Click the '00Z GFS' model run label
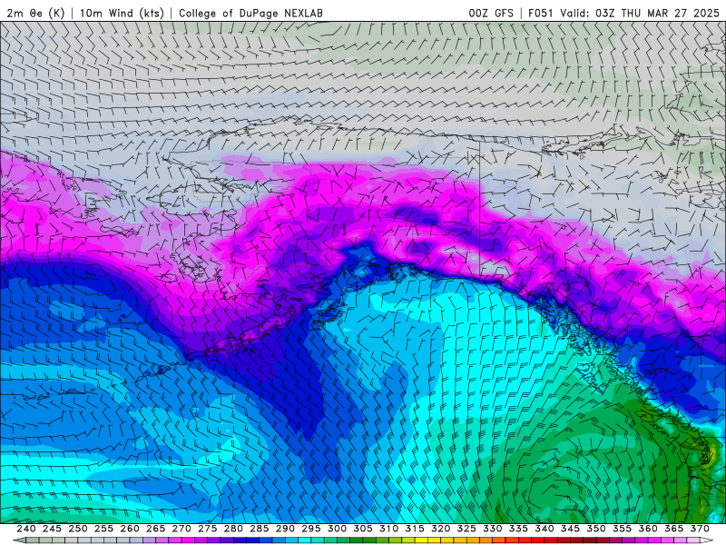726x545 pixels. (491, 13)
